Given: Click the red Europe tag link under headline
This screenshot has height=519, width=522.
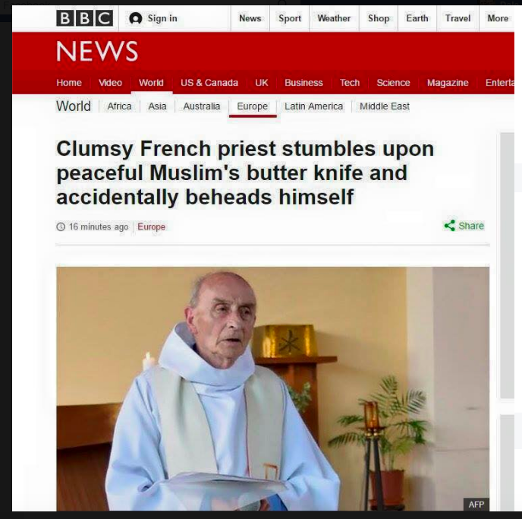Looking at the screenshot, I should 151,226.
